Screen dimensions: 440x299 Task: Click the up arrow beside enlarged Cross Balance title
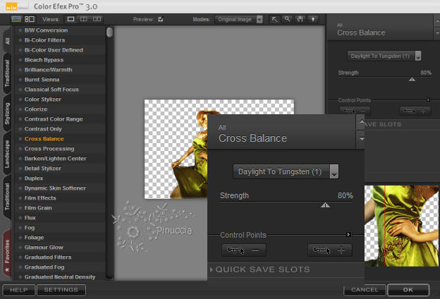pyautogui.click(x=362, y=122)
